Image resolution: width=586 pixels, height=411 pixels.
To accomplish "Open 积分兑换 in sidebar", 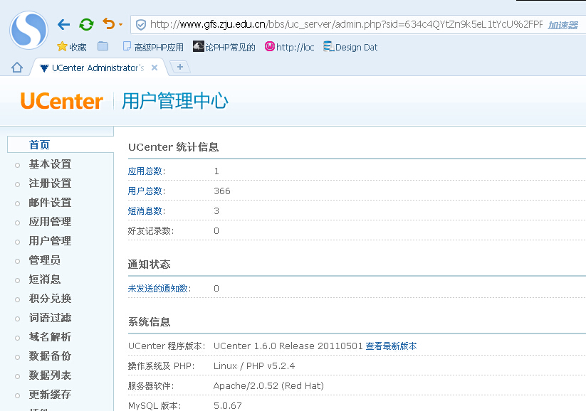I will pyautogui.click(x=50, y=299).
